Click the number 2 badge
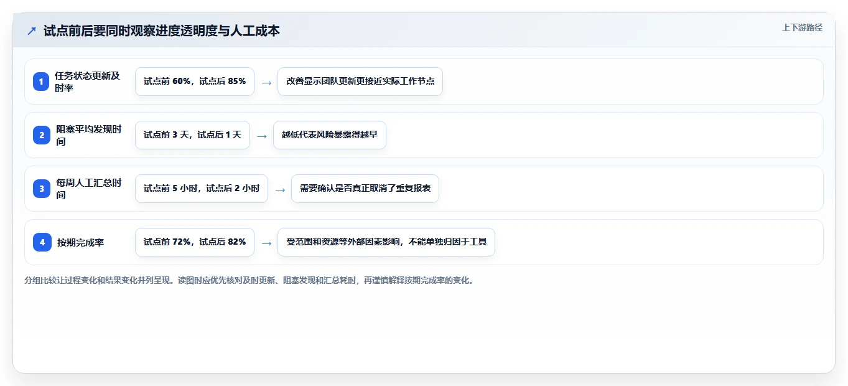The height and width of the screenshot is (386, 848). (41, 135)
